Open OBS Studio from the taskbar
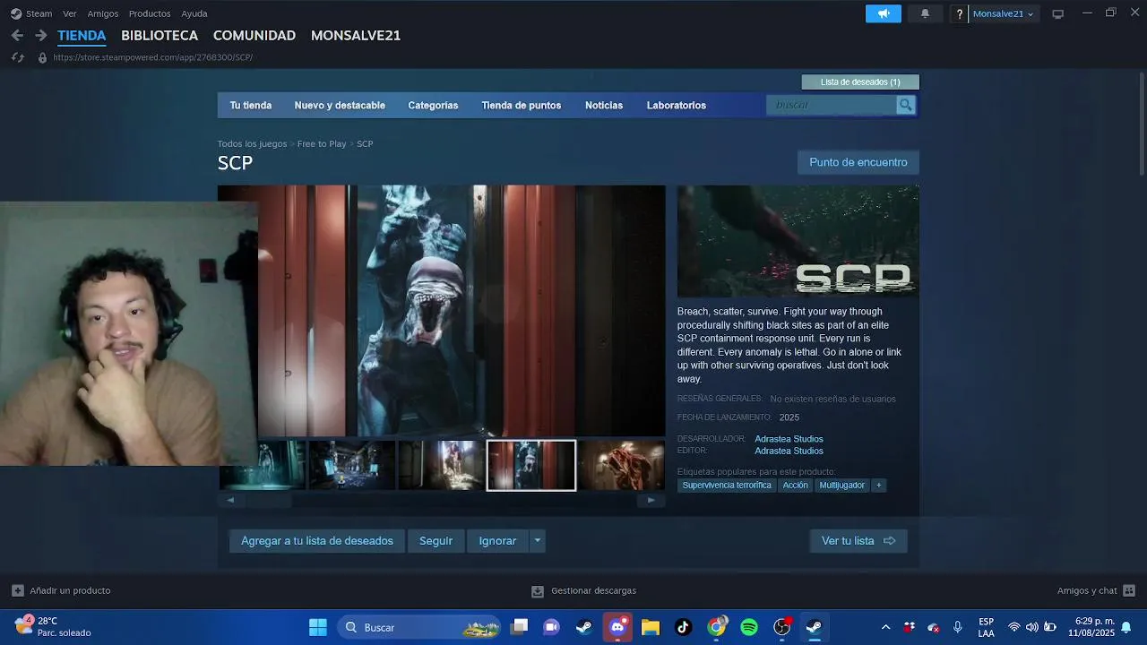This screenshot has width=1147, height=645. pyautogui.click(x=782, y=627)
